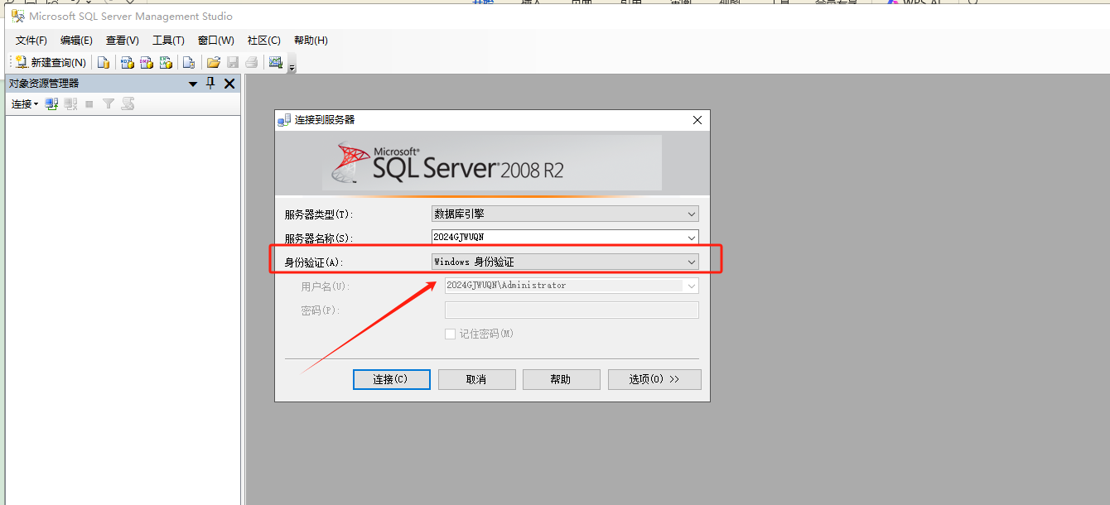Open the 查看(V) menu

pos(123,41)
